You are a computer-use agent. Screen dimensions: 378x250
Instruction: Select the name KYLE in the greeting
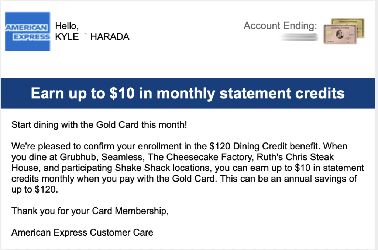point(67,37)
